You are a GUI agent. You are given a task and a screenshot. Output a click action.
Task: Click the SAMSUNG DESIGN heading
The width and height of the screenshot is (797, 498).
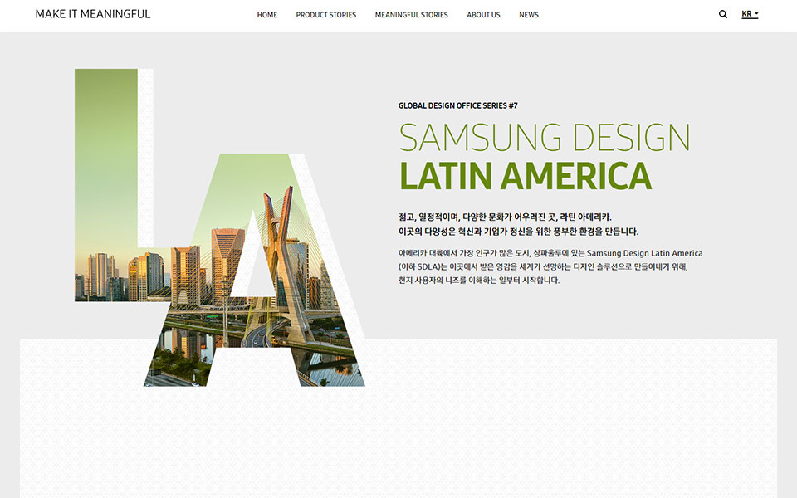pyautogui.click(x=545, y=138)
